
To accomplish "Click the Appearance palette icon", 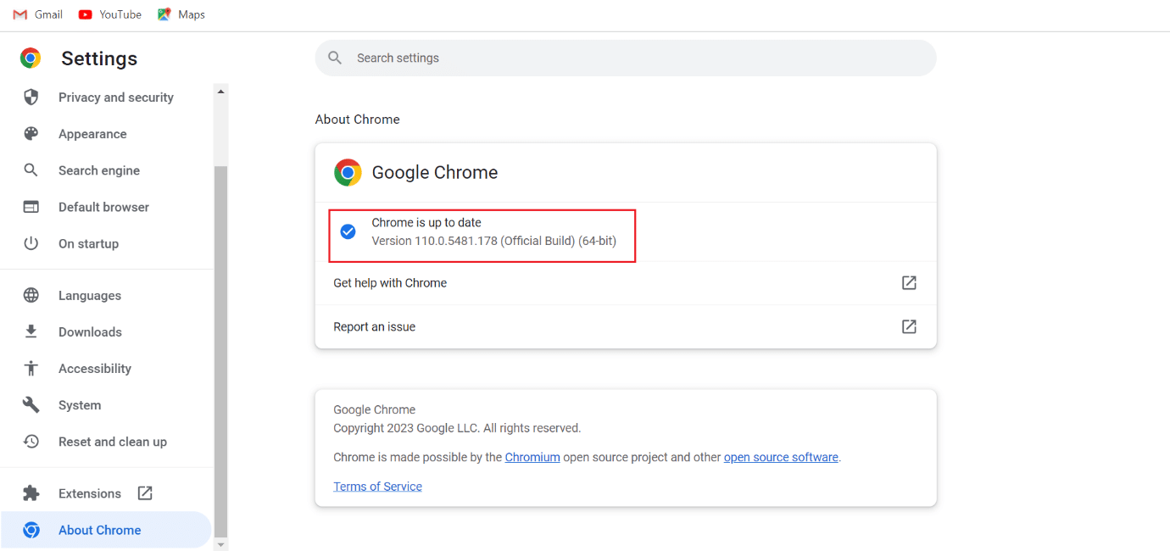I will pyautogui.click(x=31, y=133).
